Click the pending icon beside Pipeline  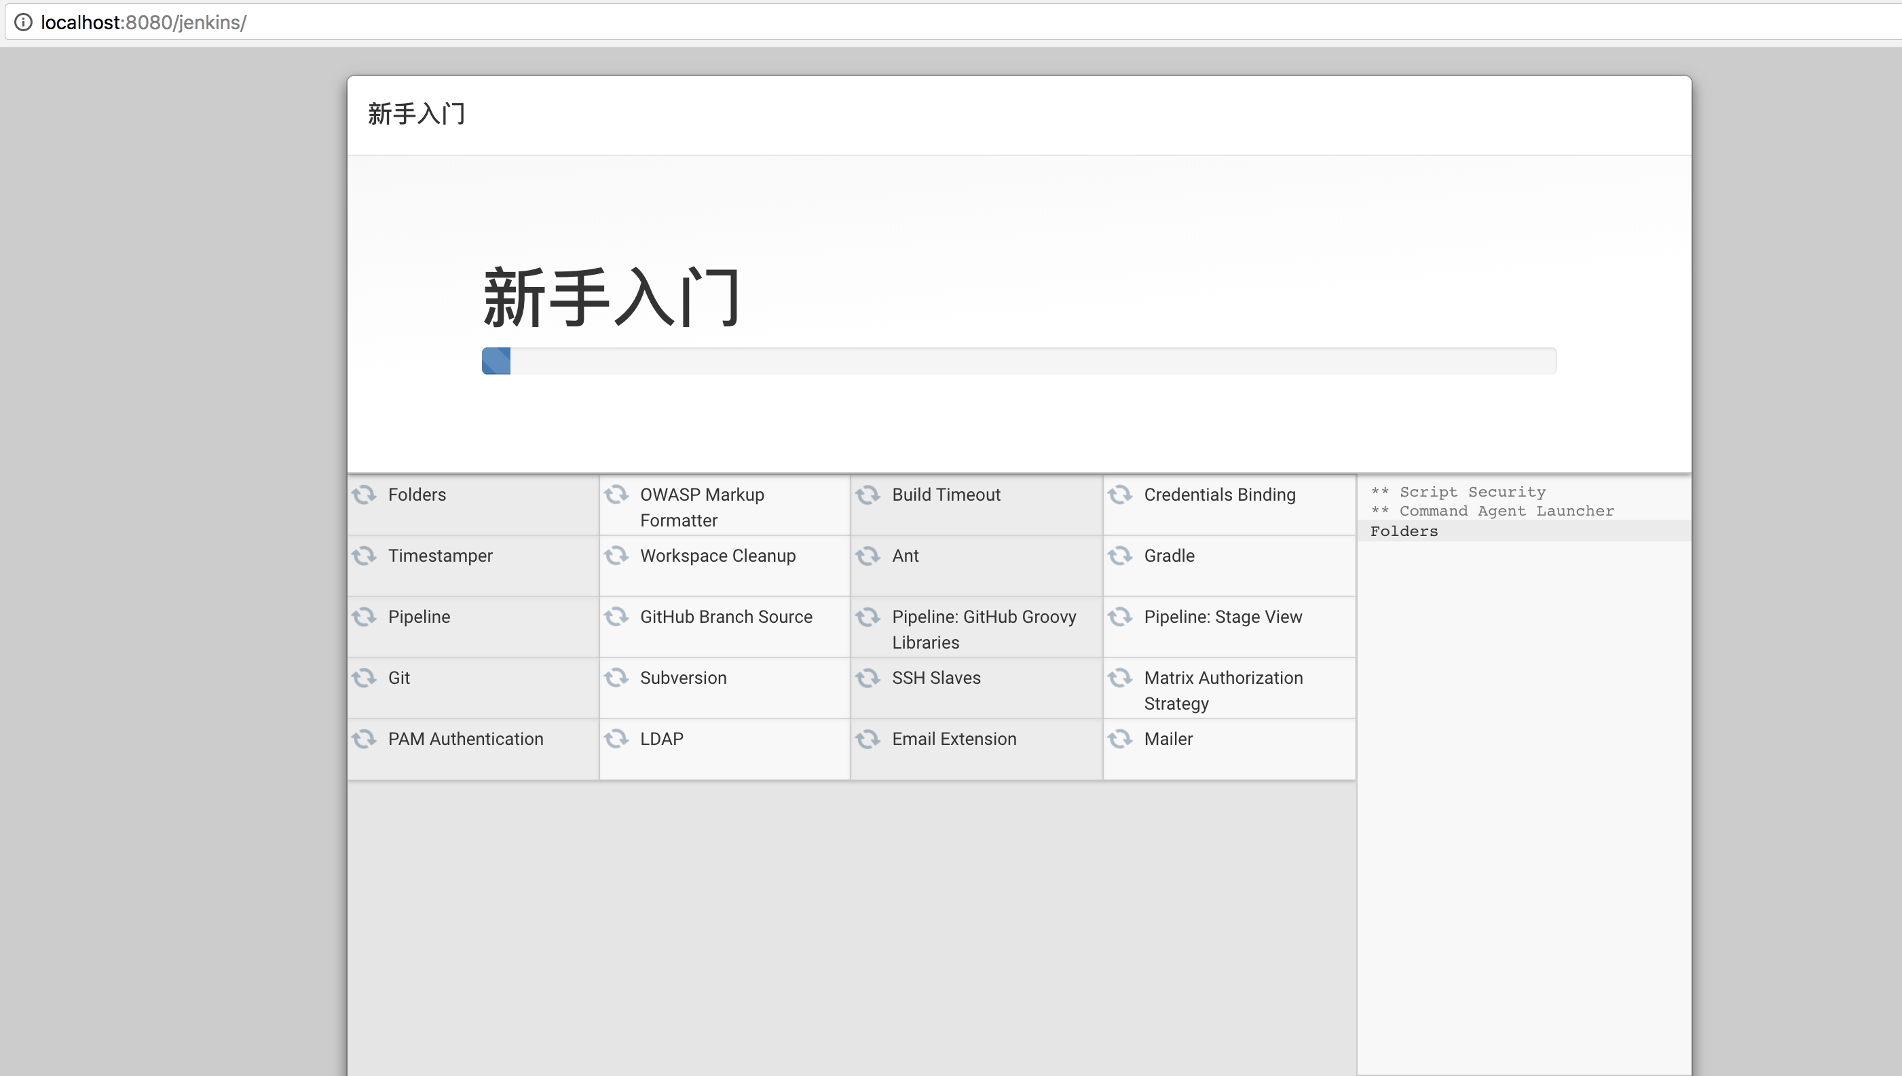click(364, 617)
